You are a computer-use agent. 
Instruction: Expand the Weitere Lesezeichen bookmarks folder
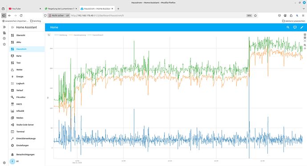pos(294,21)
